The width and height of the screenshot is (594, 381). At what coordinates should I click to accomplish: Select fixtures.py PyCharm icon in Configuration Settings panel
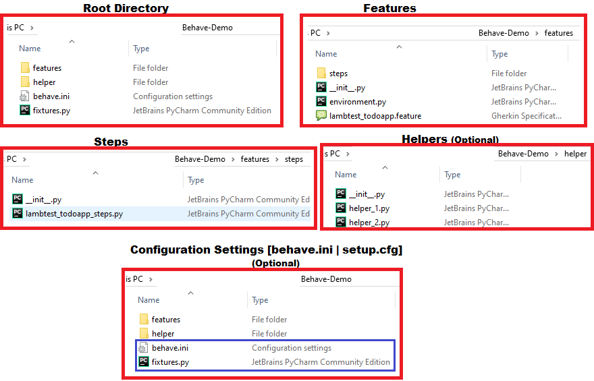[144, 361]
